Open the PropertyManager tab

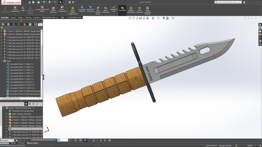8,24
